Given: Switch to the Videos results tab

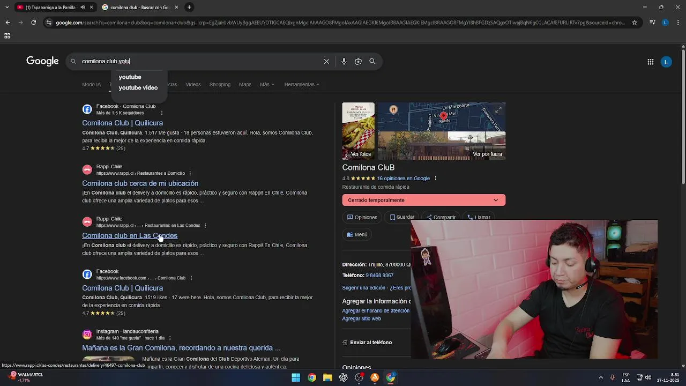Looking at the screenshot, I should (x=193, y=85).
